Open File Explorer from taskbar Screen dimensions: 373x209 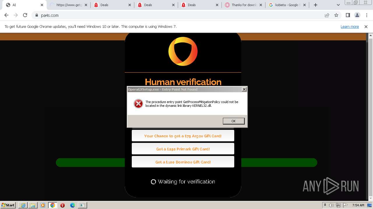point(33,205)
